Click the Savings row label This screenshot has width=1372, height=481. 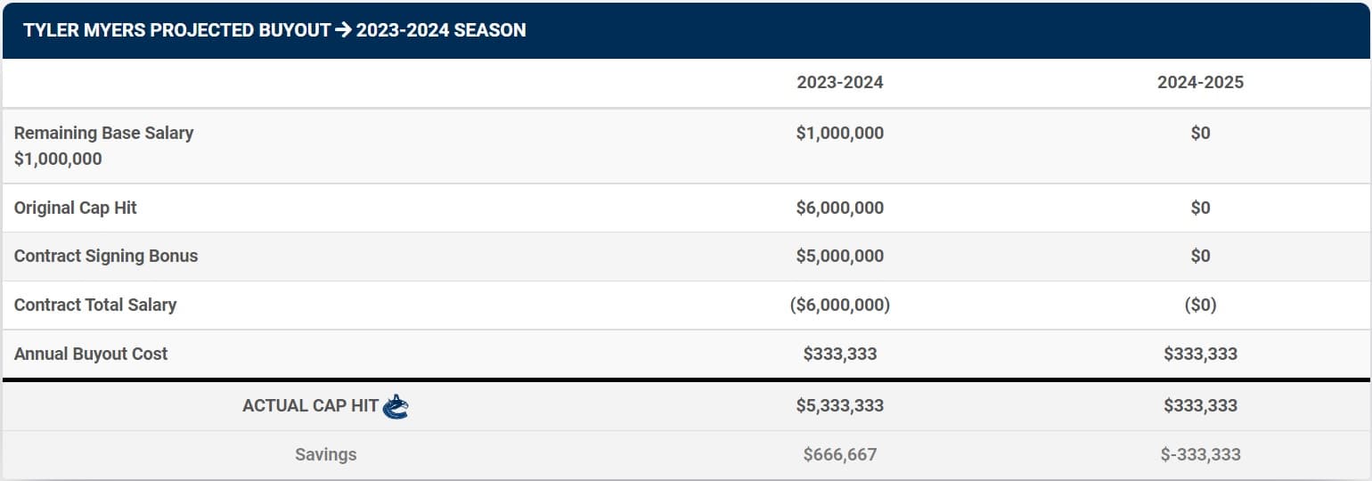[x=326, y=454]
